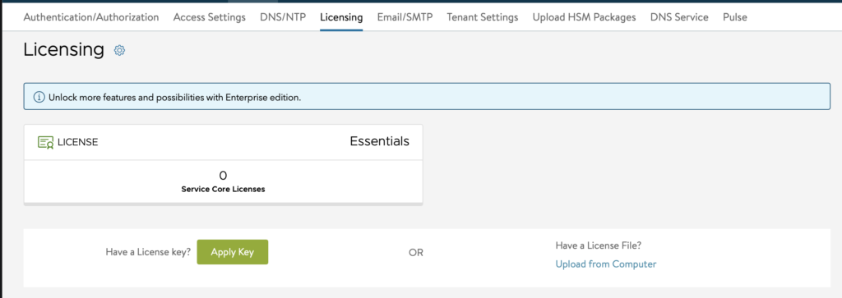Open the Access Settings tab
The image size is (842, 298).
(210, 17)
